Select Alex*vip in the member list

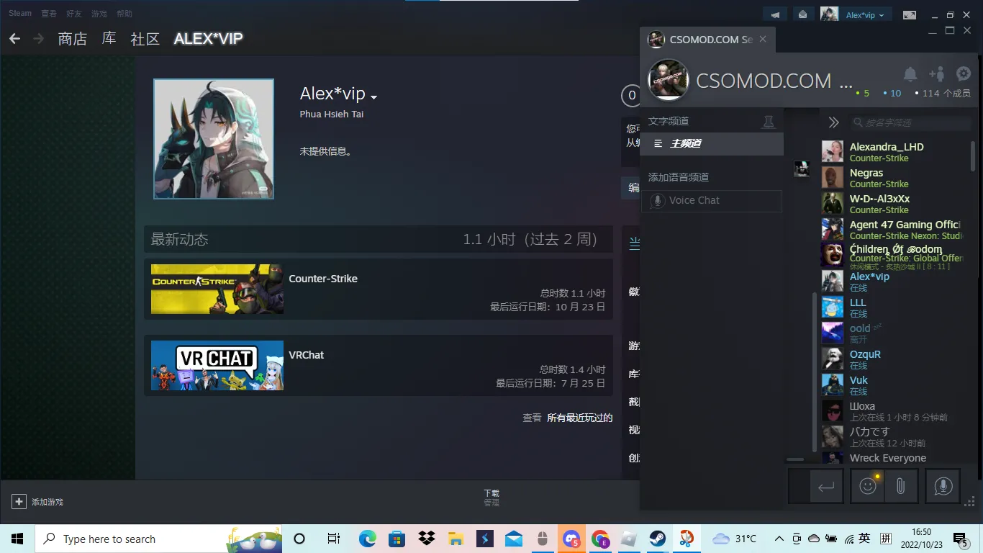tap(892, 282)
